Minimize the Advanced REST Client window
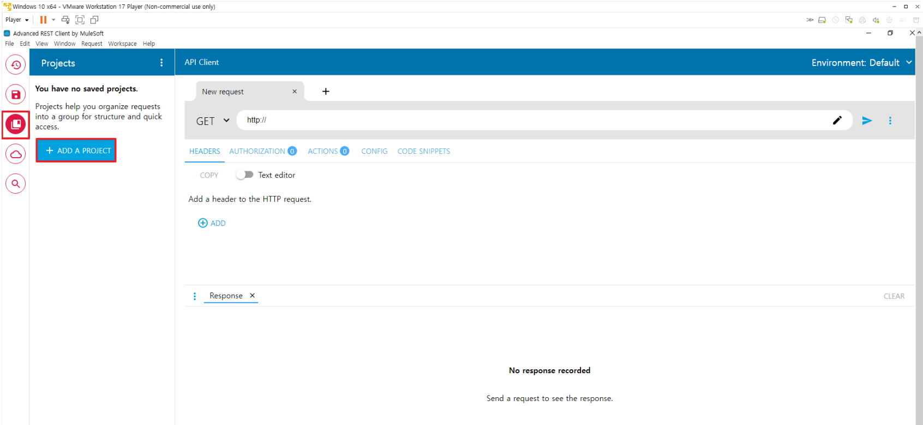 pos(868,33)
